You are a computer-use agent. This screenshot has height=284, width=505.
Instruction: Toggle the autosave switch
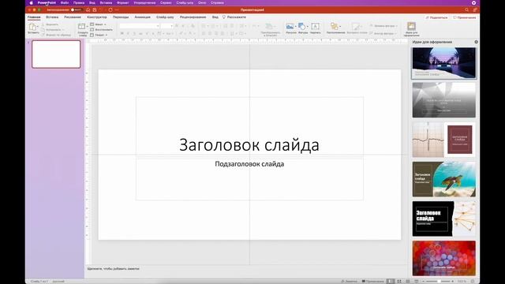coord(77,10)
